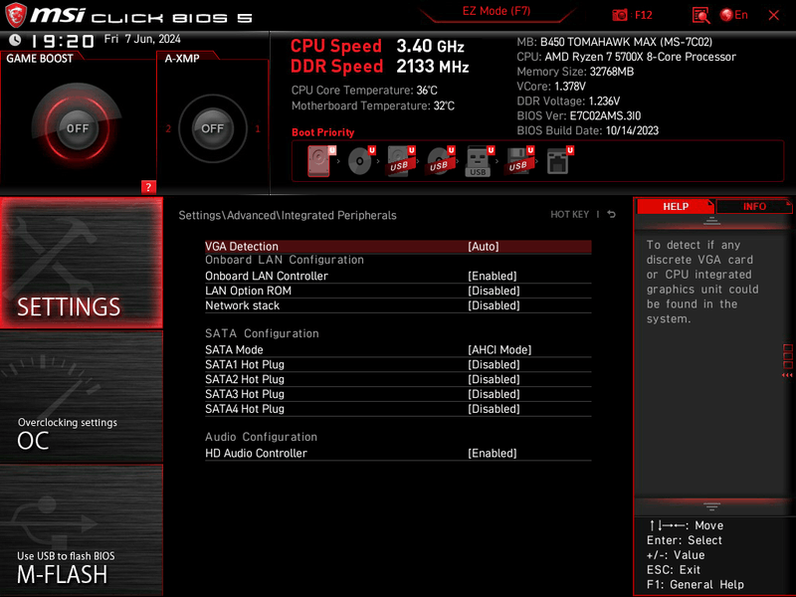Image resolution: width=796 pixels, height=597 pixels.
Task: Open the SETTINGS section
Action: pos(82,263)
